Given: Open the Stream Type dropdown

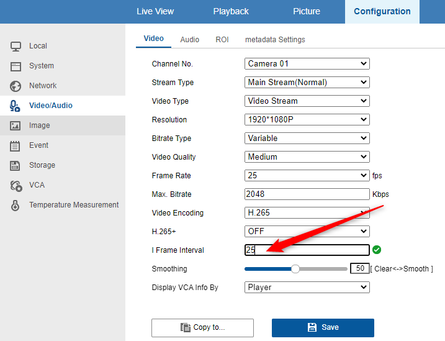Looking at the screenshot, I should [x=307, y=83].
